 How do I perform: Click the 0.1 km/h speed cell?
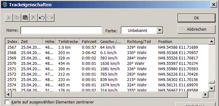click(x=108, y=53)
